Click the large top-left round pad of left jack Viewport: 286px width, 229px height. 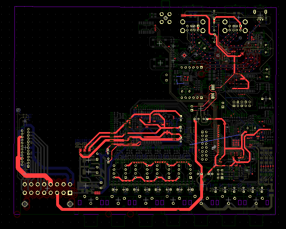point(183,21)
